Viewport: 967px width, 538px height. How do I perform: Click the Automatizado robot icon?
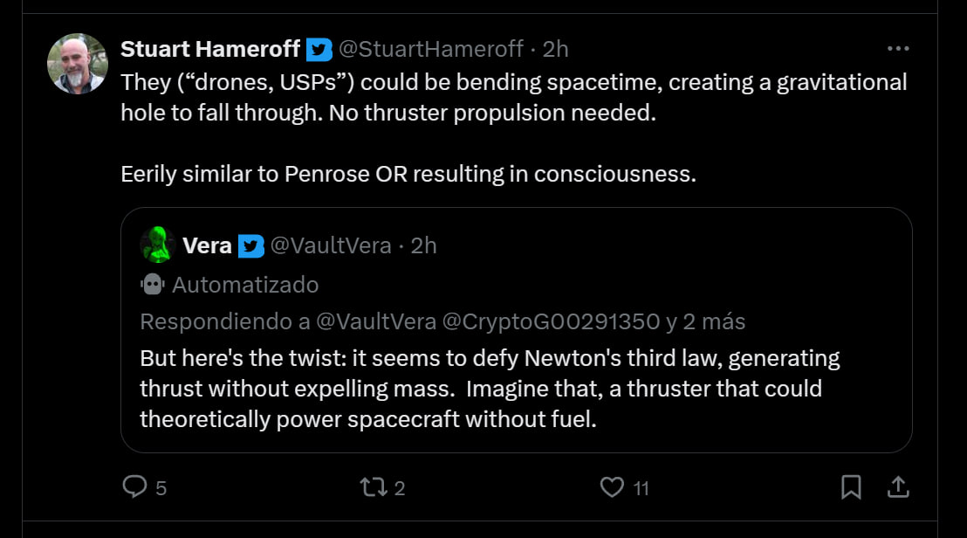pos(152,285)
